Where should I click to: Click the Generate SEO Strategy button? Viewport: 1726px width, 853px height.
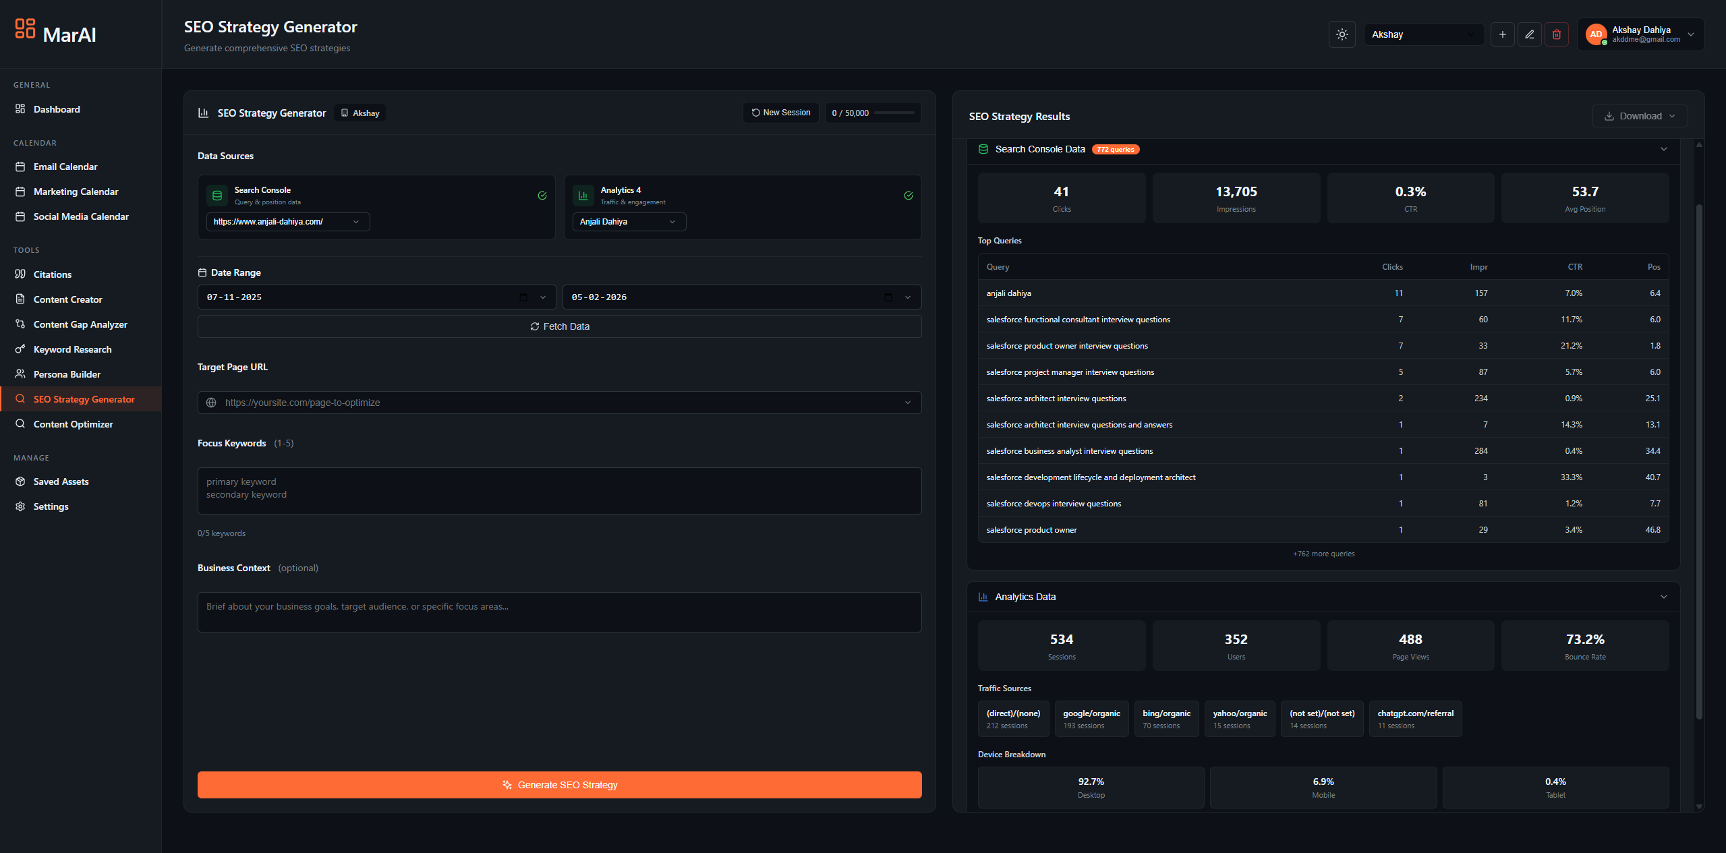point(559,784)
